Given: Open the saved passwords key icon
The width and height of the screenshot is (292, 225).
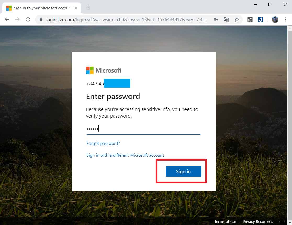Looking at the screenshot, I should tap(216, 19).
